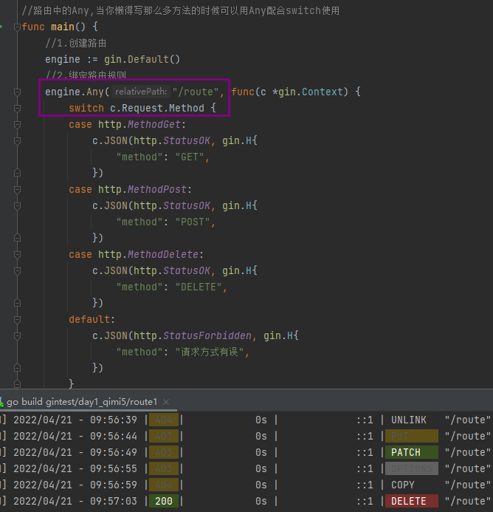Click the relativePath: inlay hint
This screenshot has width=493, height=512.
[x=141, y=92]
